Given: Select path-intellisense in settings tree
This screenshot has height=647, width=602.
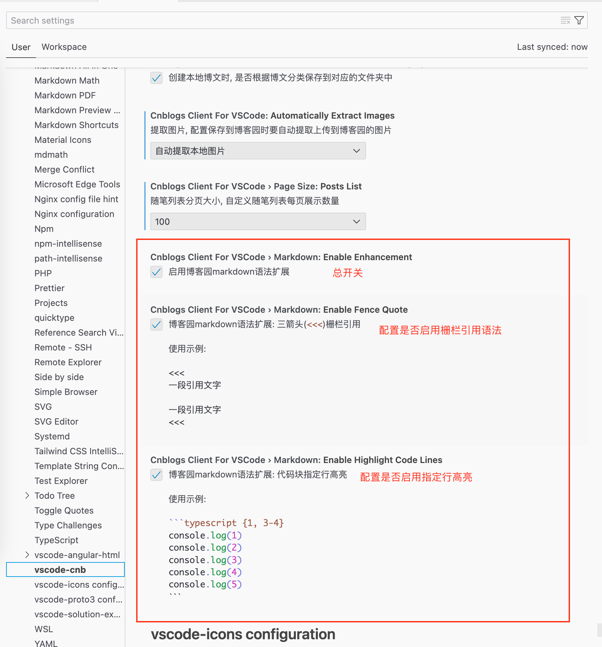Looking at the screenshot, I should 68,258.
